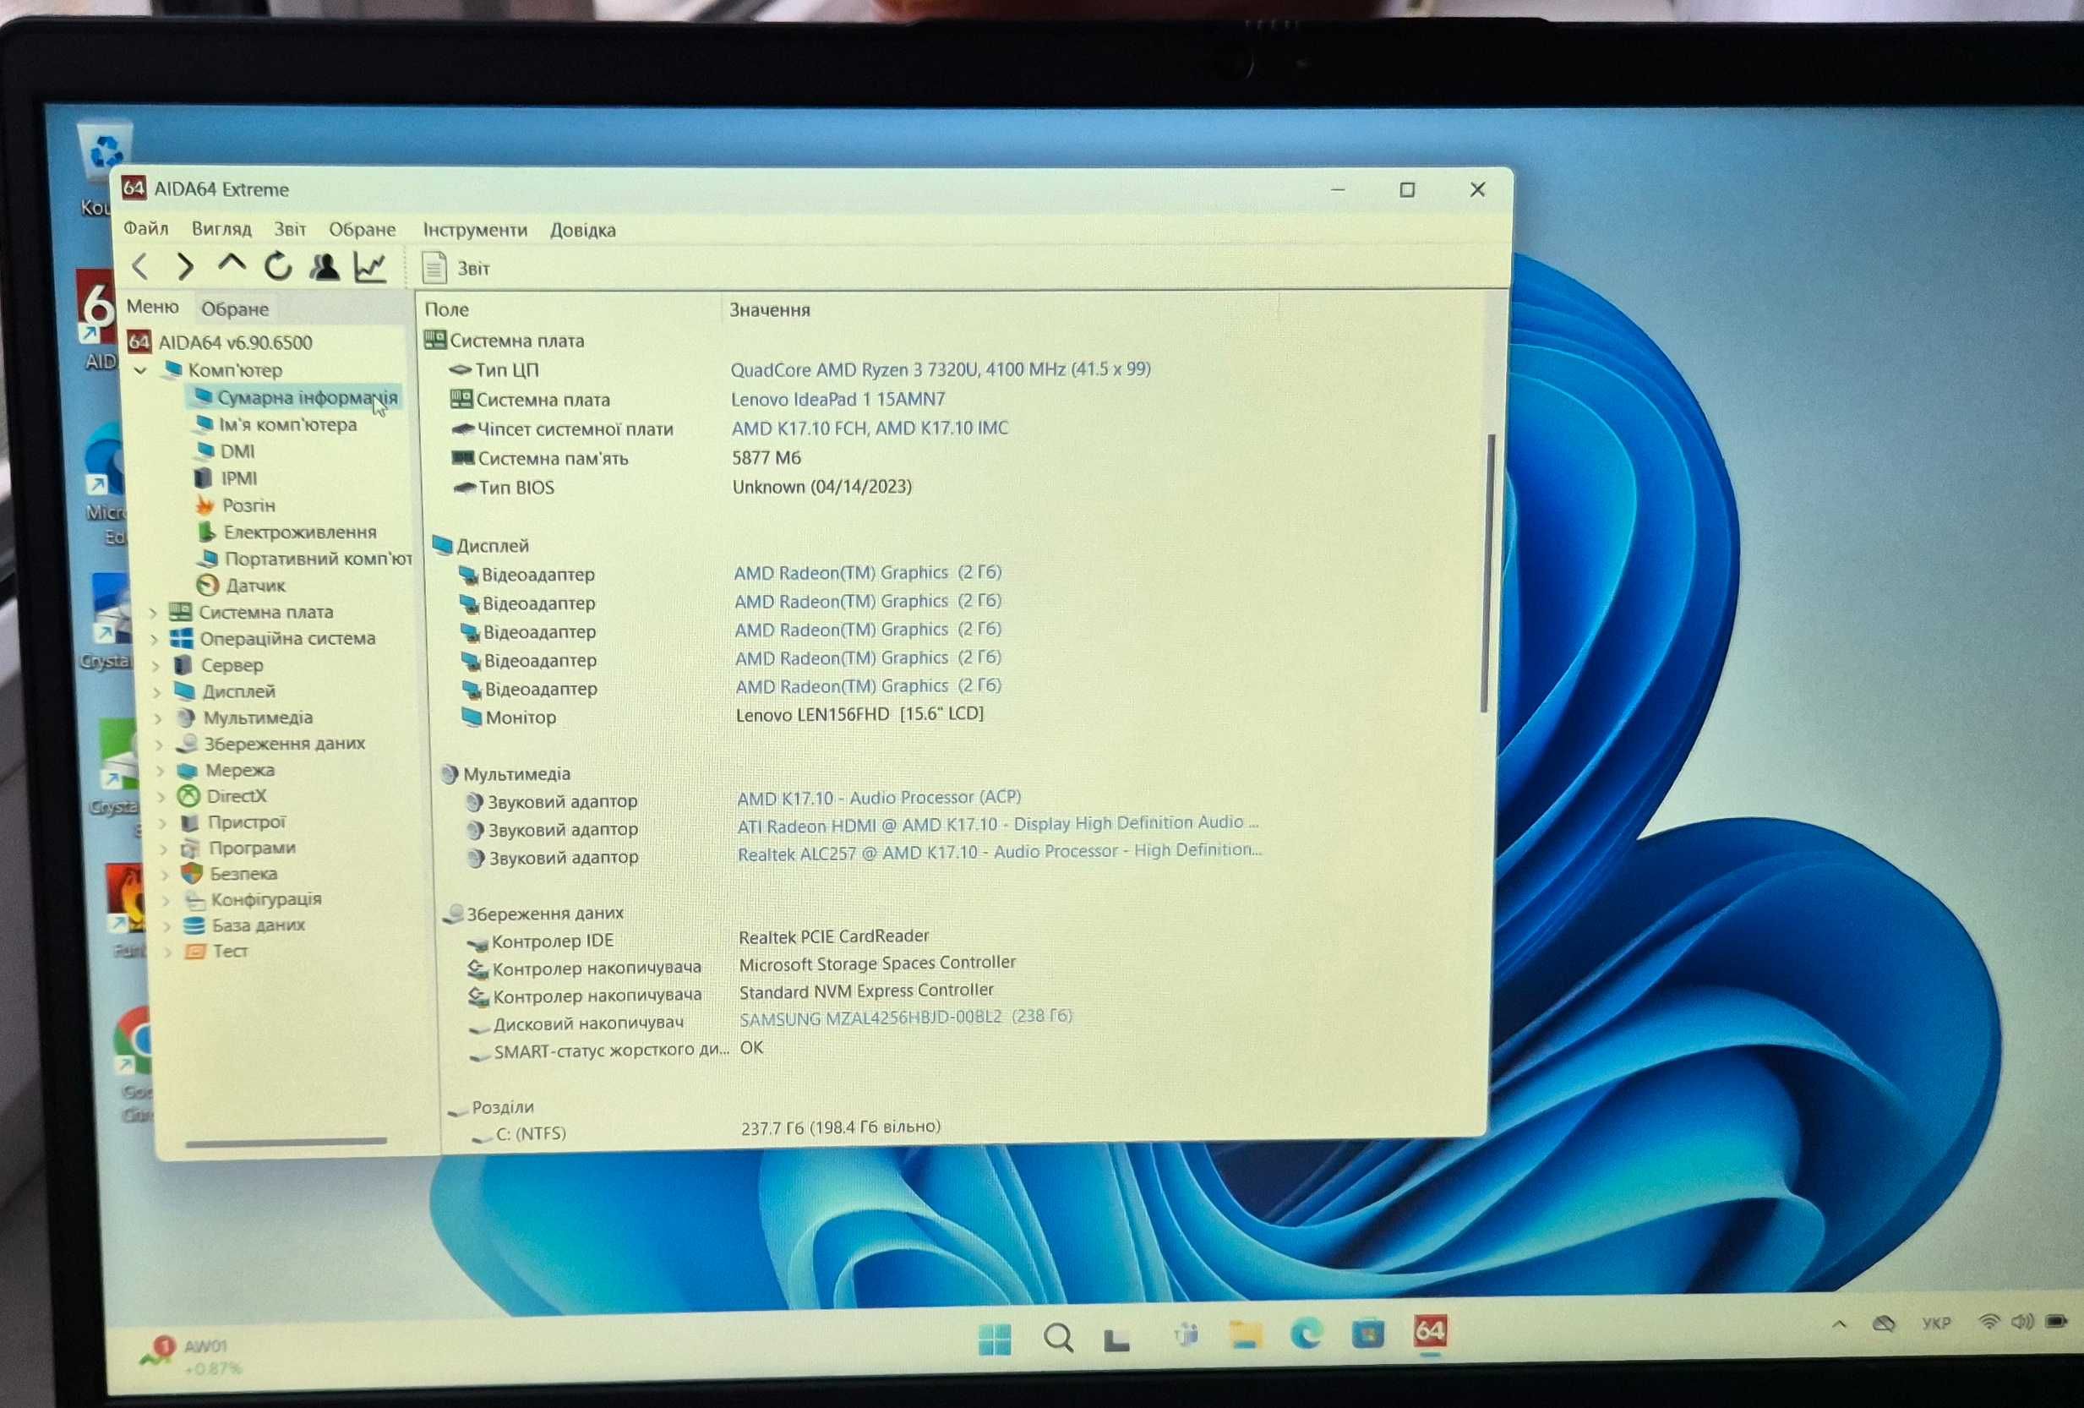2084x1408 pixels.
Task: Switch to the Меню panel tab
Action: click(x=152, y=307)
